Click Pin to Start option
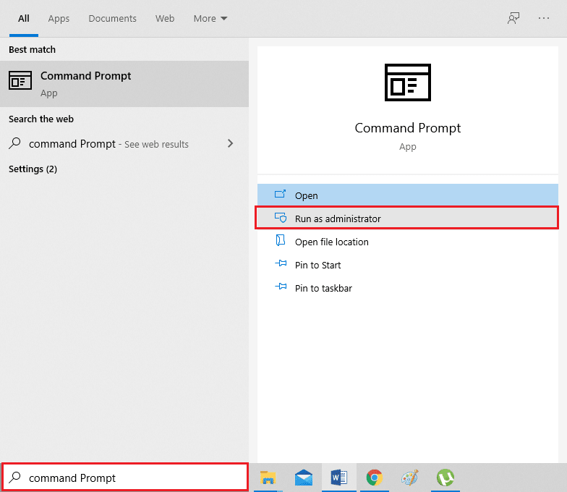Screen dimensions: 567x492 coord(317,265)
